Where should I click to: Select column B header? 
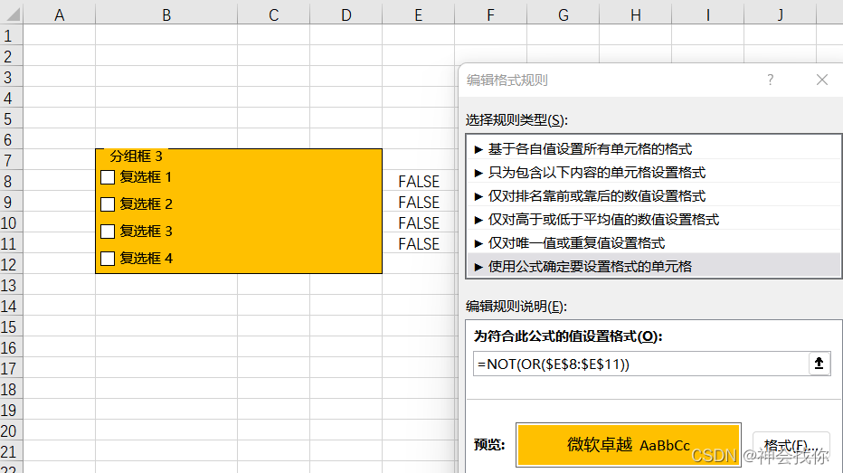(x=166, y=15)
